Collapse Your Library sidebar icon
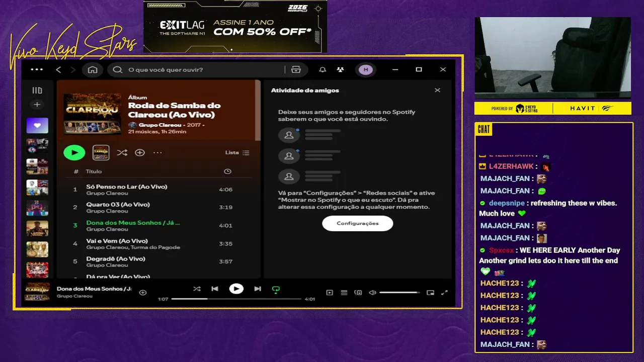Image resolution: width=644 pixels, height=362 pixels. (37, 90)
